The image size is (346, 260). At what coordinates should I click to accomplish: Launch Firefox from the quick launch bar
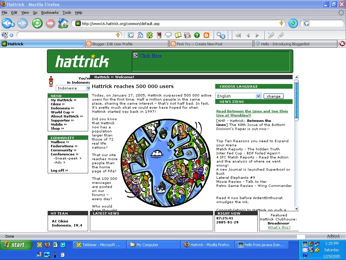coord(47,244)
